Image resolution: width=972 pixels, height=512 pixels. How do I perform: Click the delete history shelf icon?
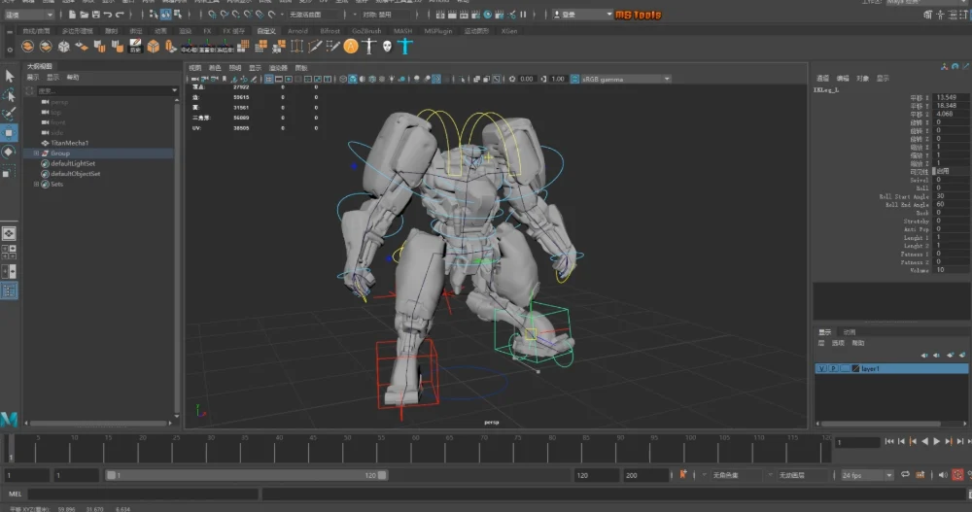coord(135,47)
